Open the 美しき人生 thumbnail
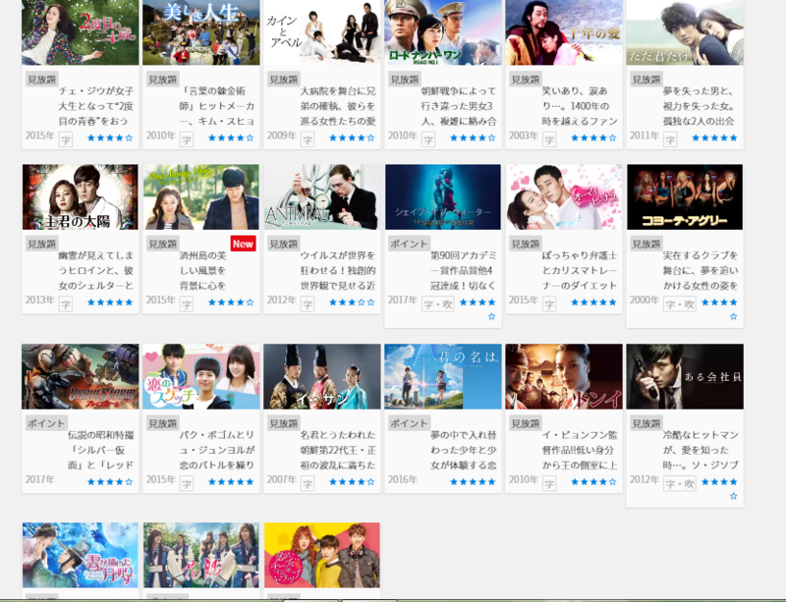Image resolution: width=786 pixels, height=602 pixels. (201, 32)
